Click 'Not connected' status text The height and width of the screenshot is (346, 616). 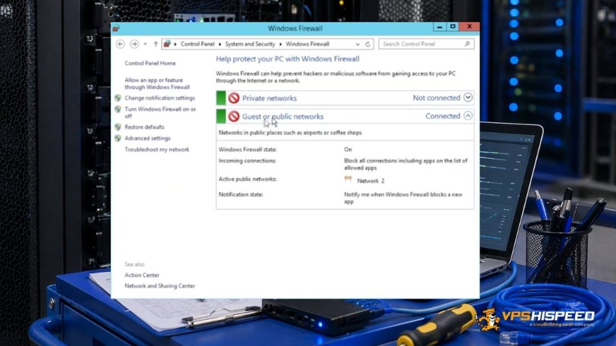436,98
